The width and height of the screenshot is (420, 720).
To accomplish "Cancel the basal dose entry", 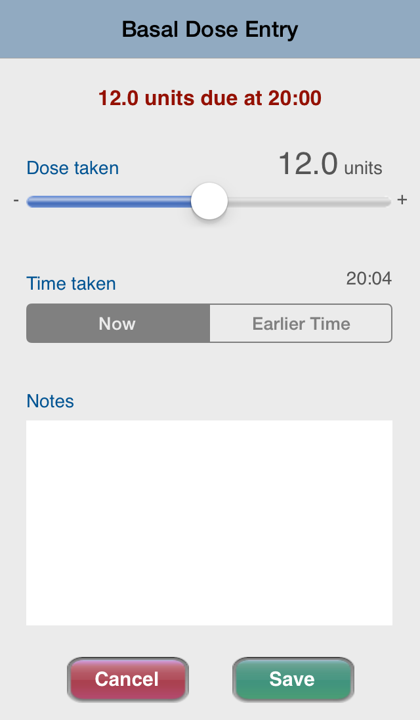I will [127, 679].
